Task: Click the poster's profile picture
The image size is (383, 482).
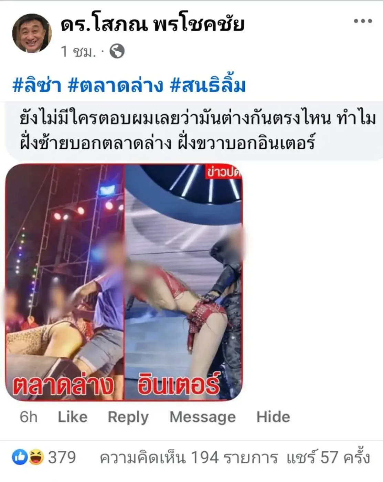Action: point(32,33)
